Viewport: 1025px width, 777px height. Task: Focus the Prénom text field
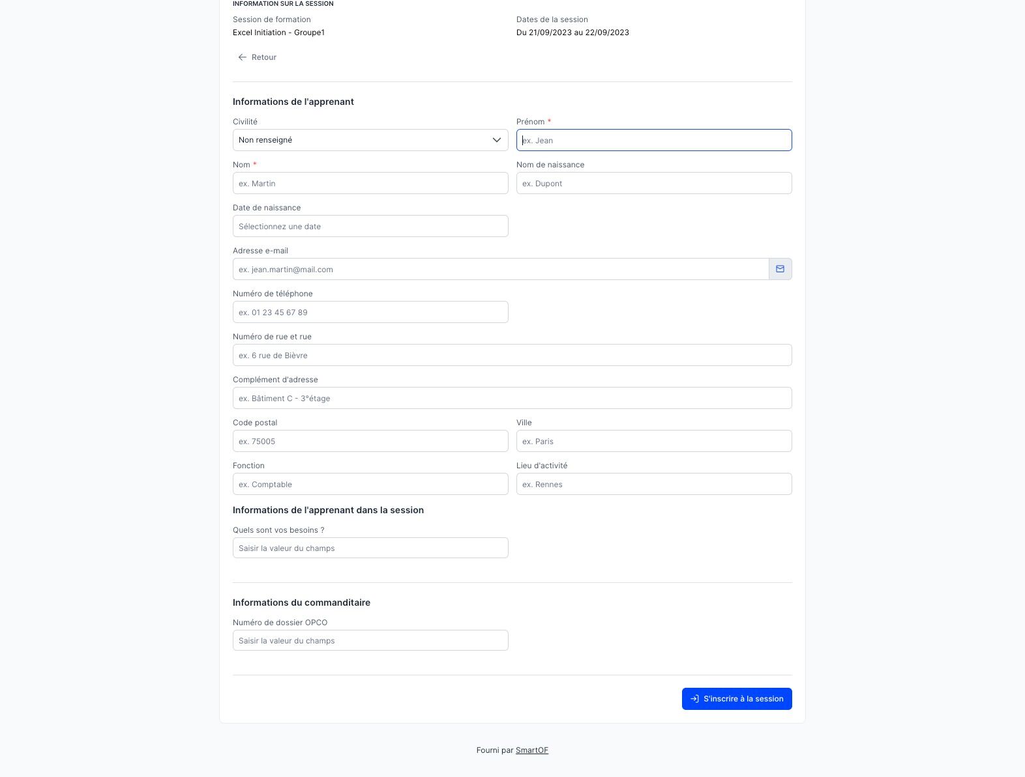pos(654,140)
